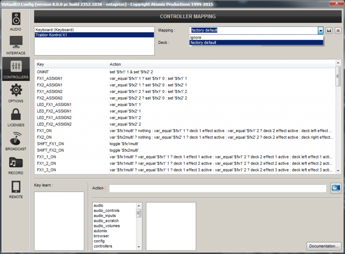Viewport: 345px width, 254px height.
Task: Click the Documentation button
Action: pyautogui.click(x=324, y=246)
